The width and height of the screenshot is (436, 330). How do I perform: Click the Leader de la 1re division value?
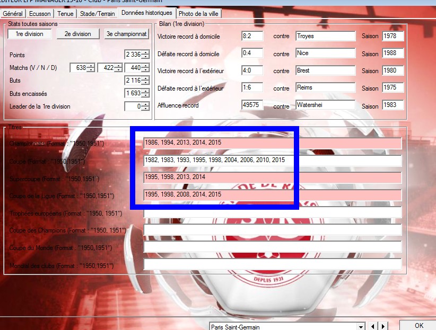click(133, 106)
